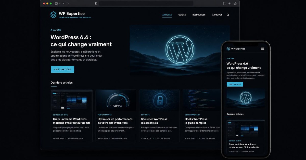
Task: Click "Le média de référence WordPress" tagline
Action: (75, 18)
